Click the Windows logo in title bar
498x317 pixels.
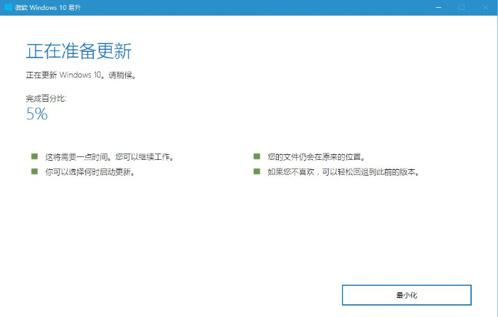[8, 7]
